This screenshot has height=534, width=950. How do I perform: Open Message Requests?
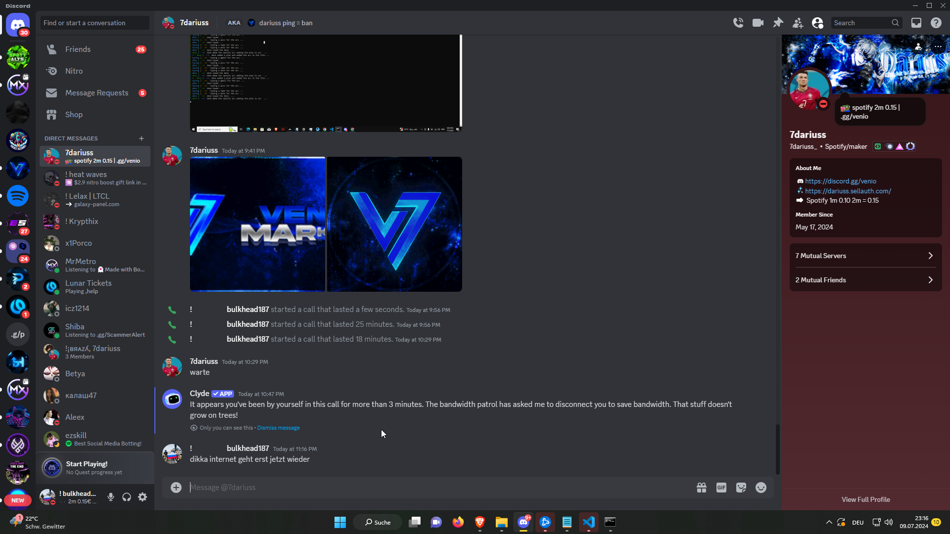click(96, 93)
